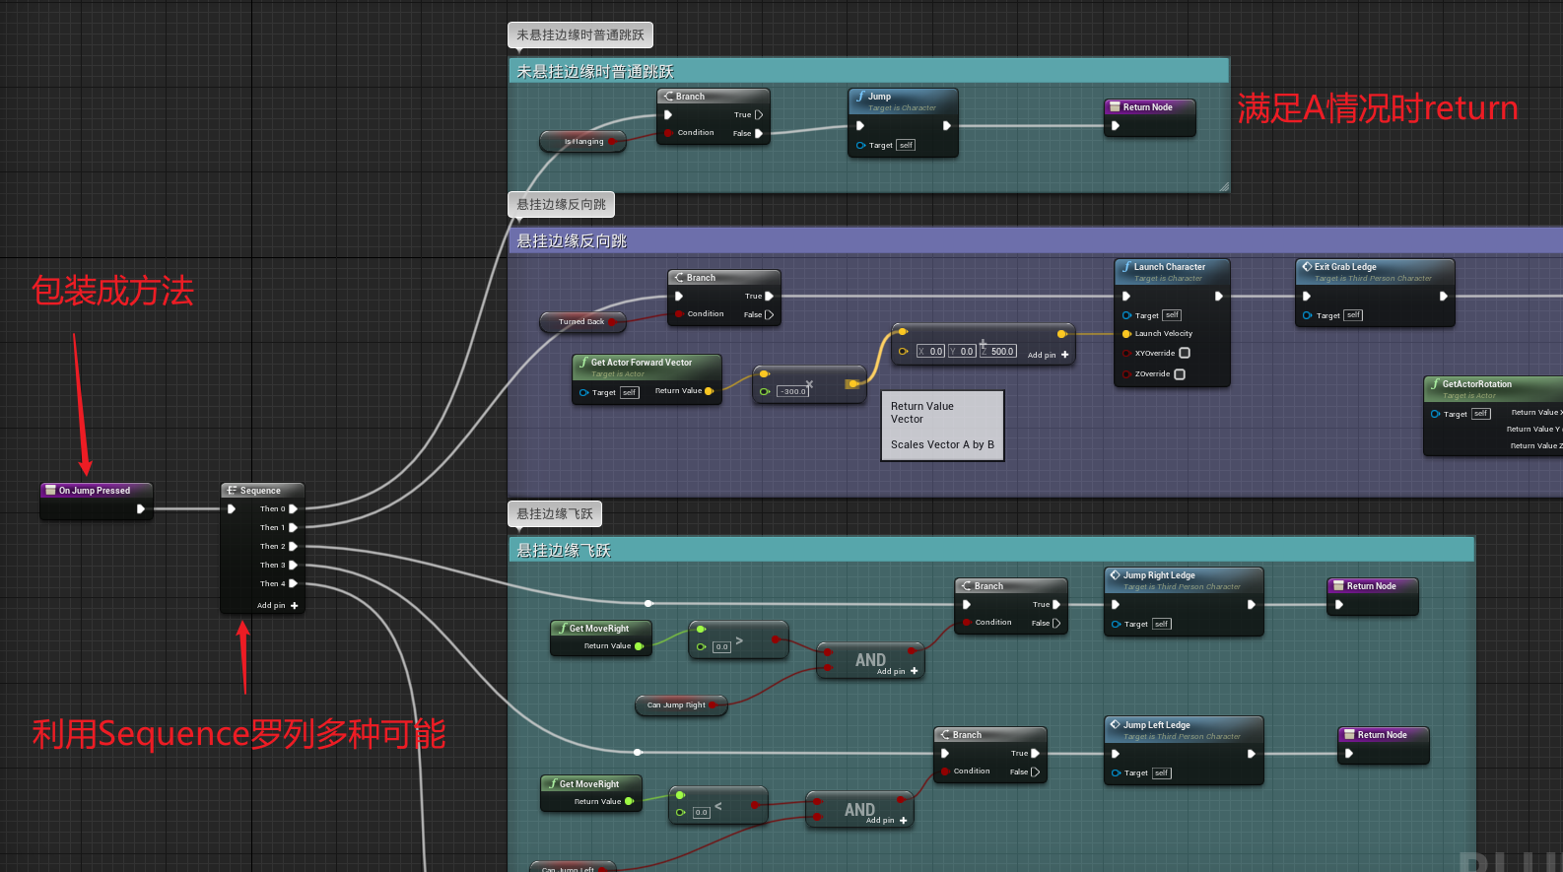Click the 悬挂边缘反向跳 comment box title bar

click(1036, 240)
